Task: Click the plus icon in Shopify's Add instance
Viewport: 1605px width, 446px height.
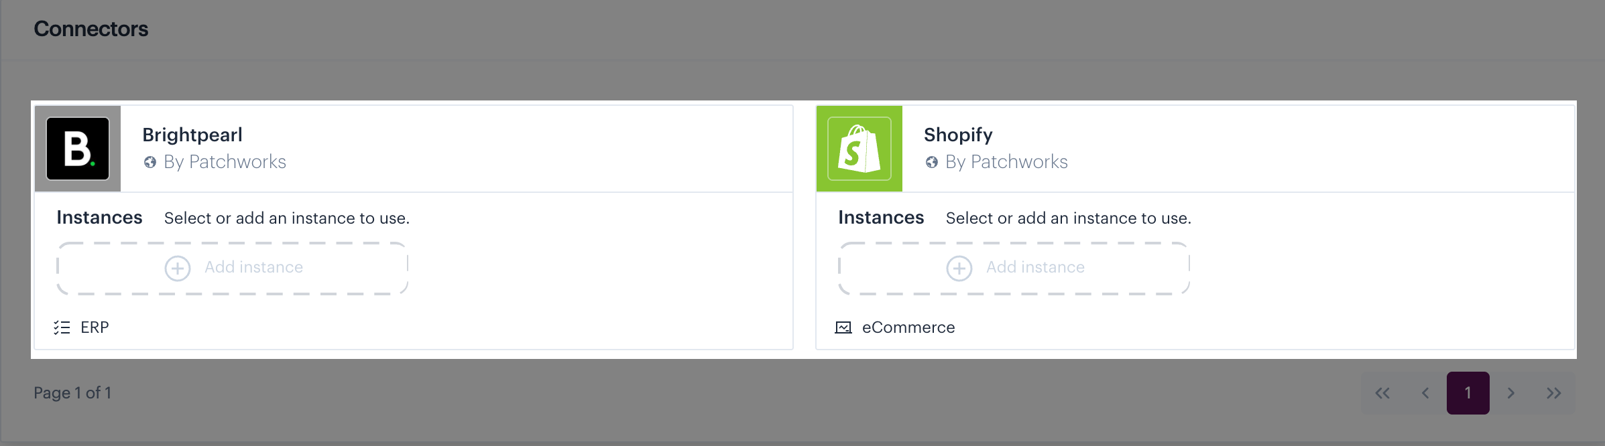Action: click(x=959, y=269)
